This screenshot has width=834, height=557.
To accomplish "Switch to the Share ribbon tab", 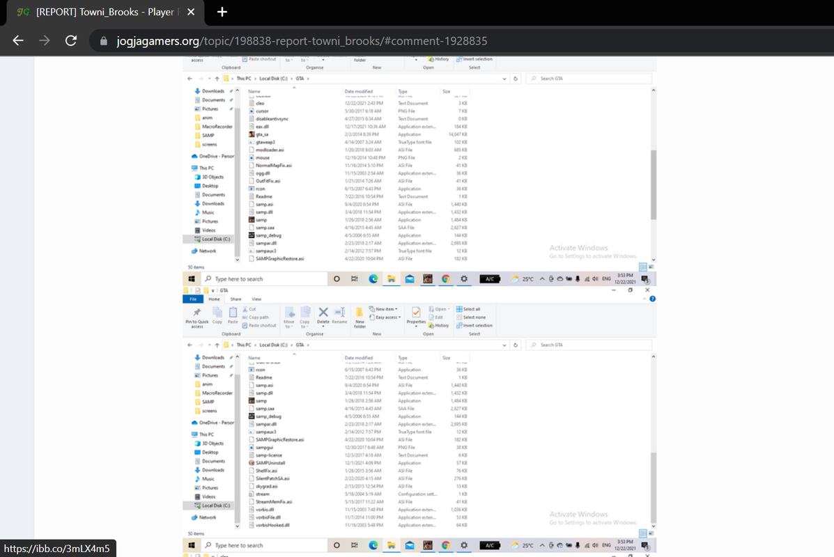I will click(235, 299).
